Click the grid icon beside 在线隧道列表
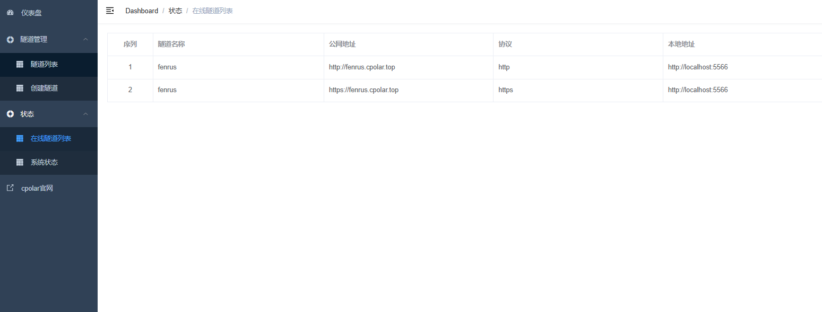Image resolution: width=822 pixels, height=312 pixels. 20,139
